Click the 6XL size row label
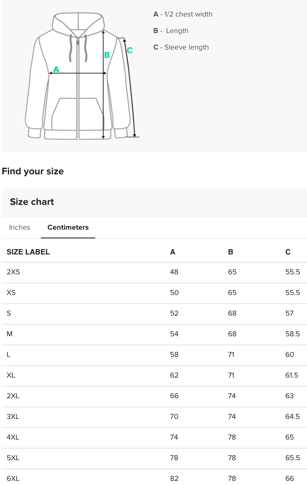Image resolution: width=307 pixels, height=485 pixels. (x=13, y=478)
